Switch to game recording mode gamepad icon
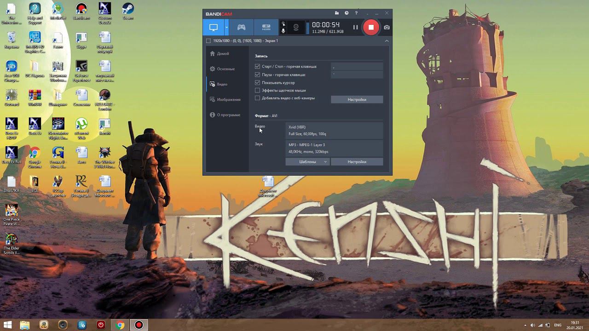This screenshot has width=589, height=331. pos(241,27)
